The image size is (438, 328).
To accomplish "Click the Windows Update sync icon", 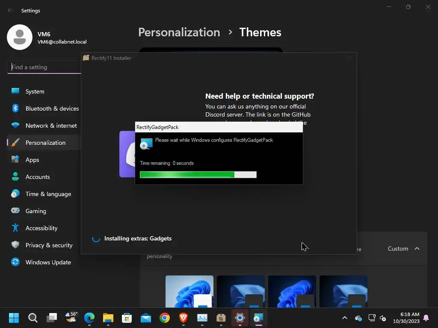I will coord(15,262).
